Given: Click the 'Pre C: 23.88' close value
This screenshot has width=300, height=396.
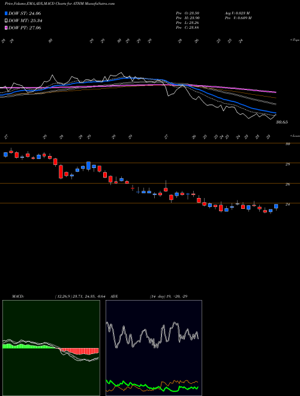Looking at the screenshot, I should [187, 28].
